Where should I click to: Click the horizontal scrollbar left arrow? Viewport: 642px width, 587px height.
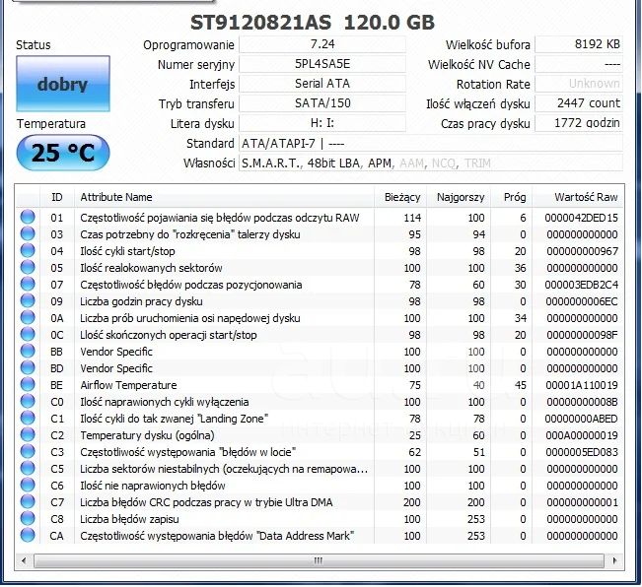point(24,560)
